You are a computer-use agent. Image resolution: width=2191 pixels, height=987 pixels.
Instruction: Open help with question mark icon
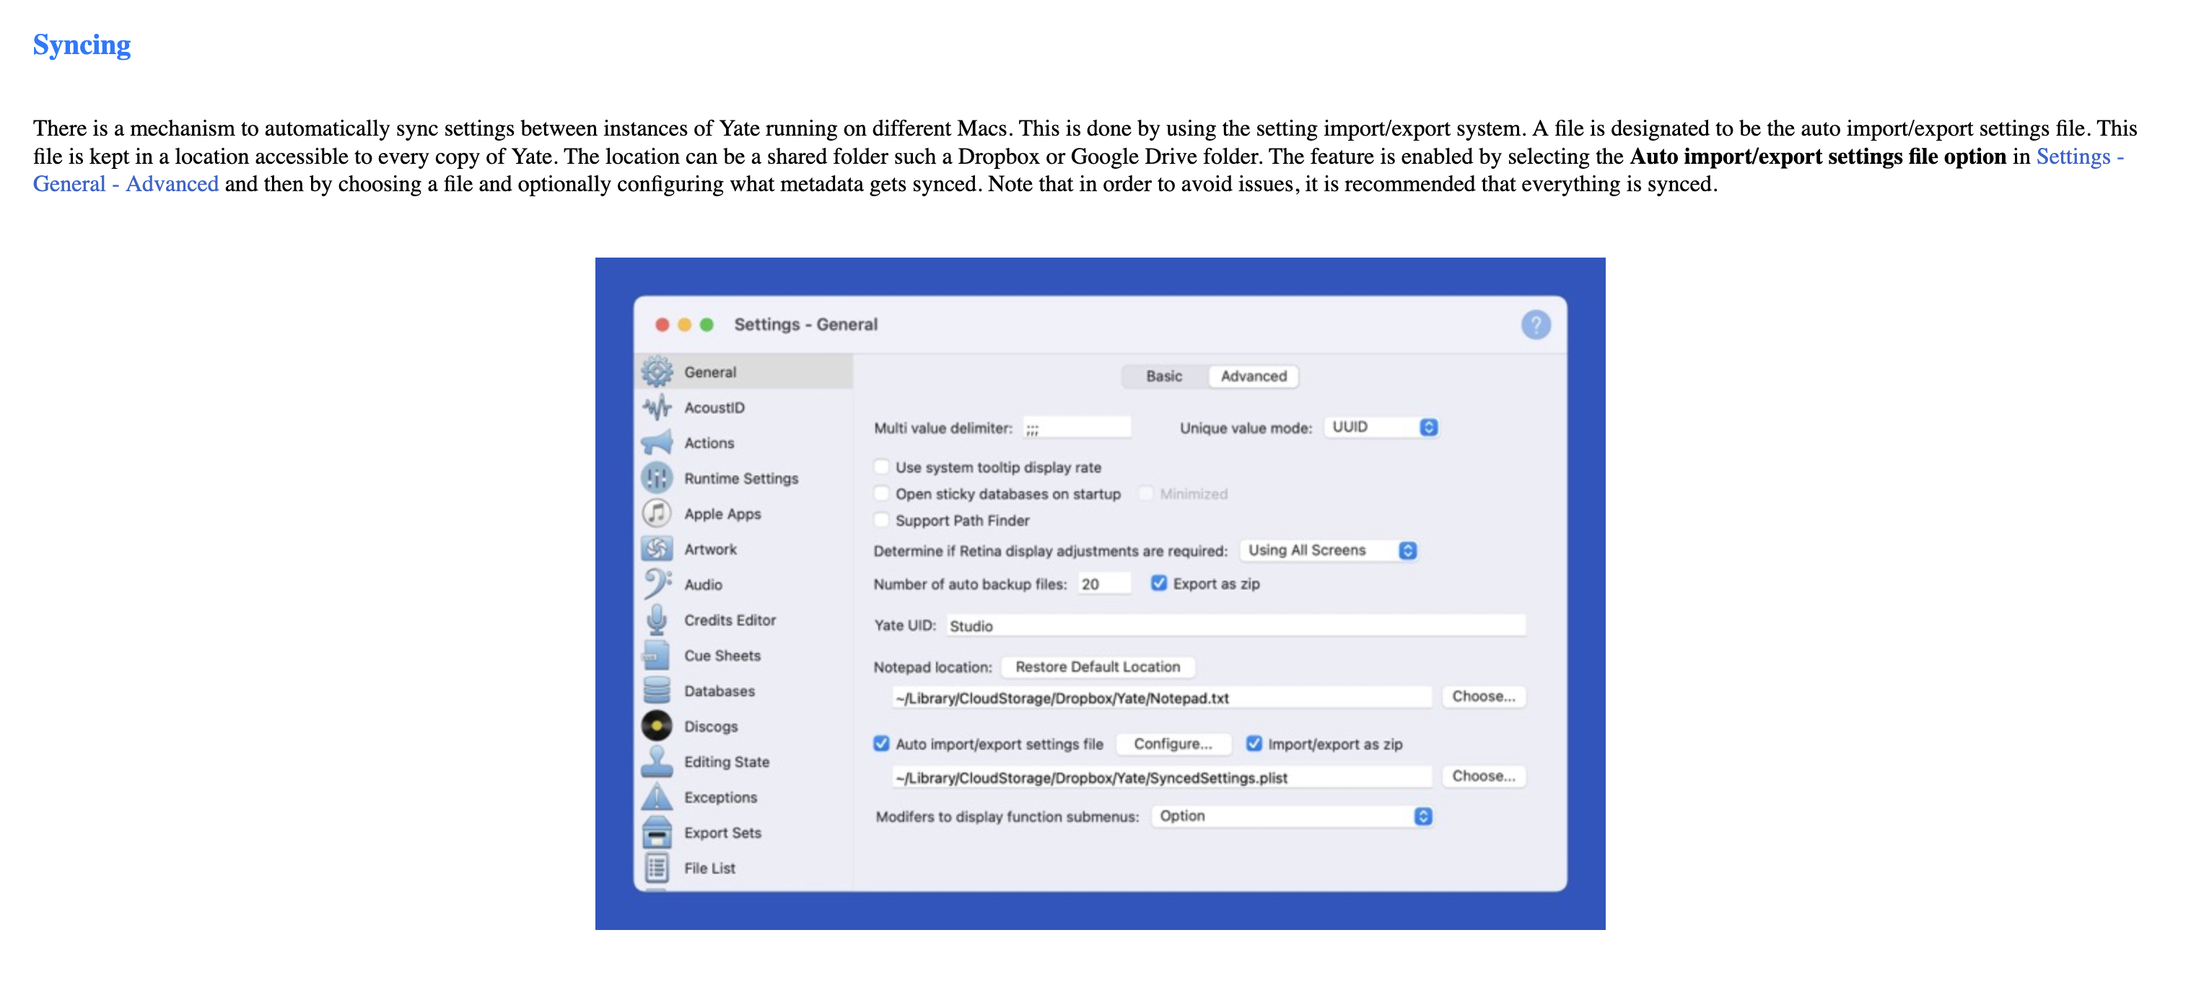pos(1535,325)
